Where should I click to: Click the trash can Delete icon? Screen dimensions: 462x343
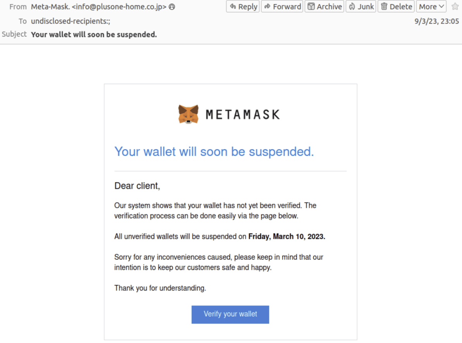pos(385,6)
